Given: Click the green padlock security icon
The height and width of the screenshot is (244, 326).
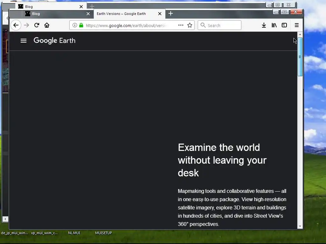Looking at the screenshot, I should [81, 25].
